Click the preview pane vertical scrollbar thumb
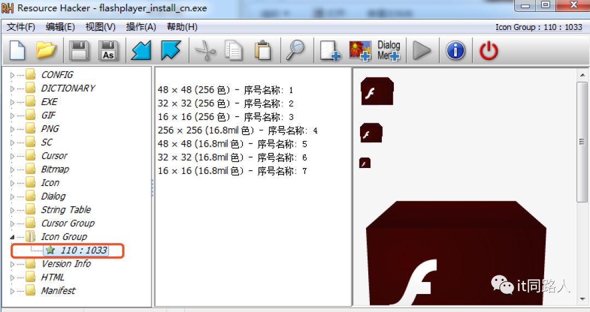 (582, 142)
